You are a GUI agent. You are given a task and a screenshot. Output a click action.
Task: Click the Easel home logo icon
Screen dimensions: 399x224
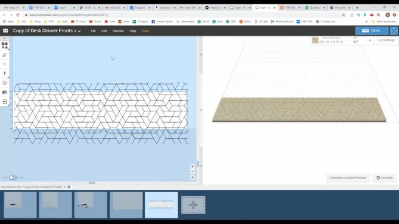(6, 30)
